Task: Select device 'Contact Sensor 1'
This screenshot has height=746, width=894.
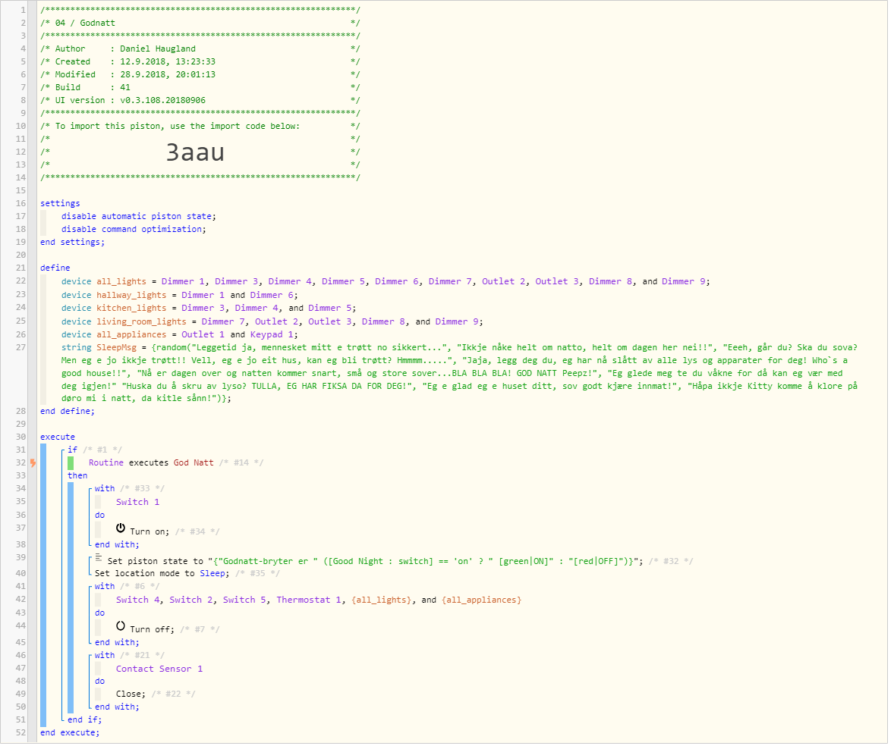Action: 159,670
